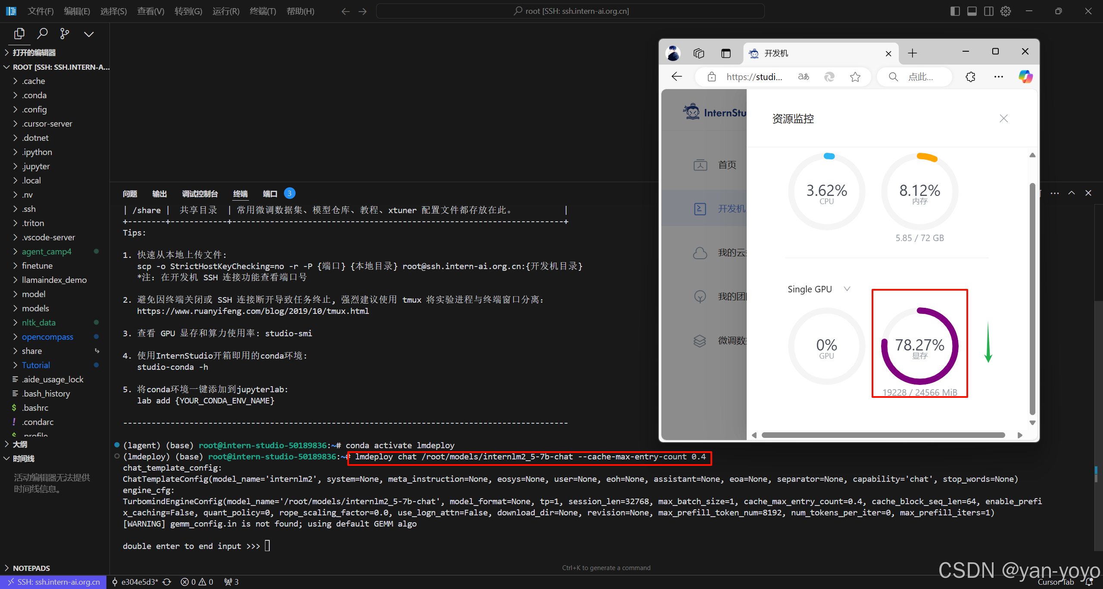Open the Source Control view icon
This screenshot has width=1103, height=589.
[65, 34]
